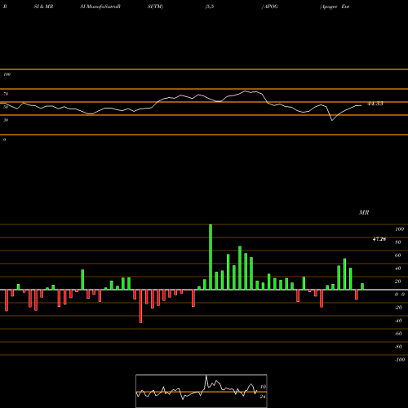Click the RSI line's lowest dip point
408x408 pixels.
[332, 120]
